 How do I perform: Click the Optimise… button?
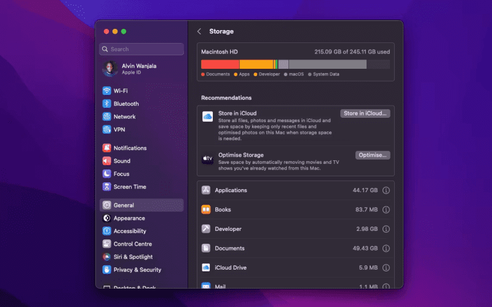coord(373,155)
